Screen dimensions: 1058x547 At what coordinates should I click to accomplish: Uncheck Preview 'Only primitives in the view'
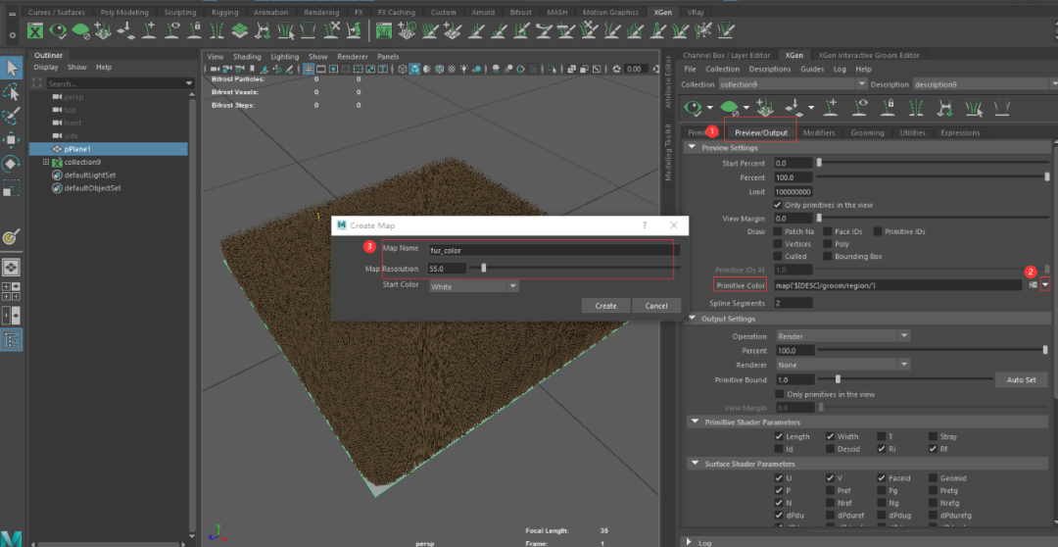tap(779, 205)
